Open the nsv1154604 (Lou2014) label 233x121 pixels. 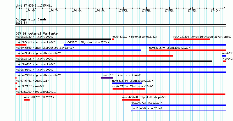[146, 108]
